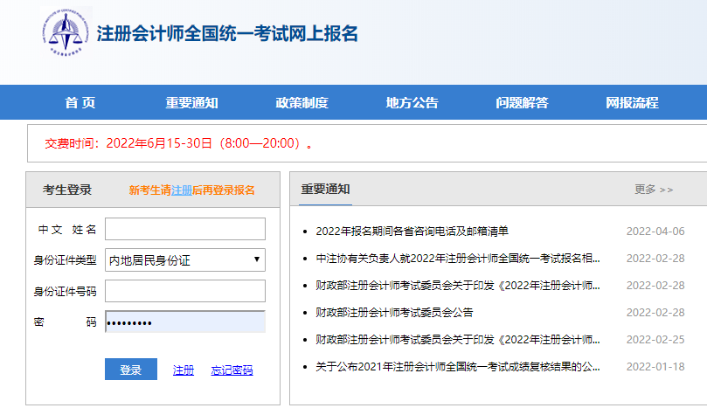The width and height of the screenshot is (707, 408).
Task: Click the 中文姓名 input field
Action: (185, 229)
